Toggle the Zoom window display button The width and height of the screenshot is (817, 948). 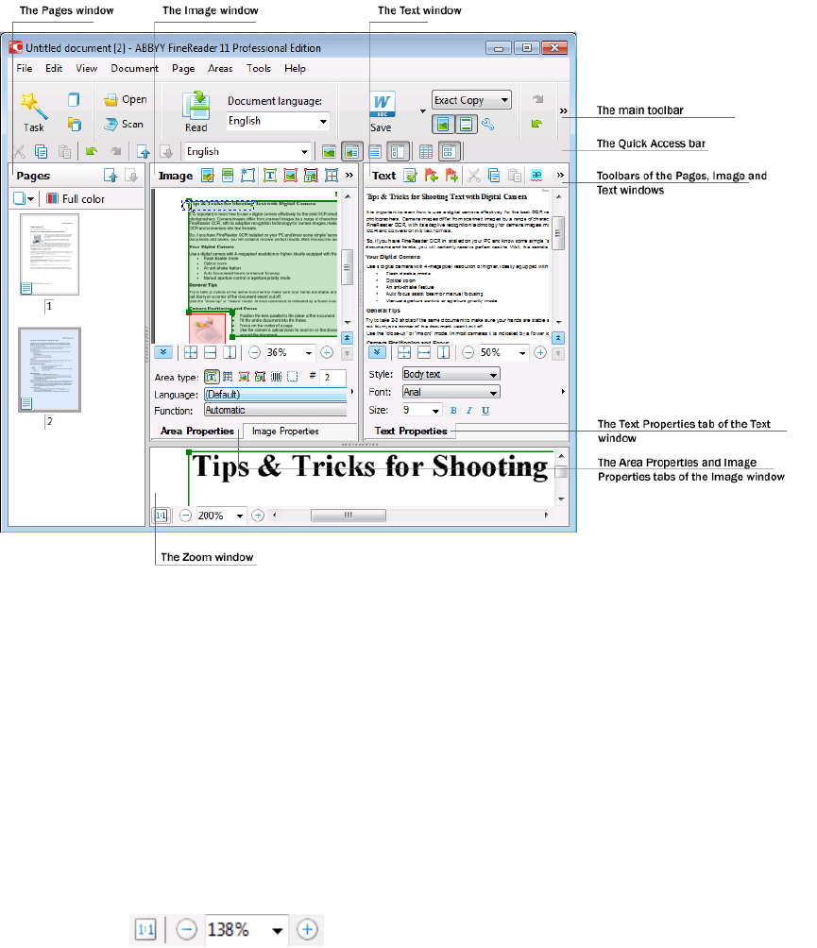449,152
